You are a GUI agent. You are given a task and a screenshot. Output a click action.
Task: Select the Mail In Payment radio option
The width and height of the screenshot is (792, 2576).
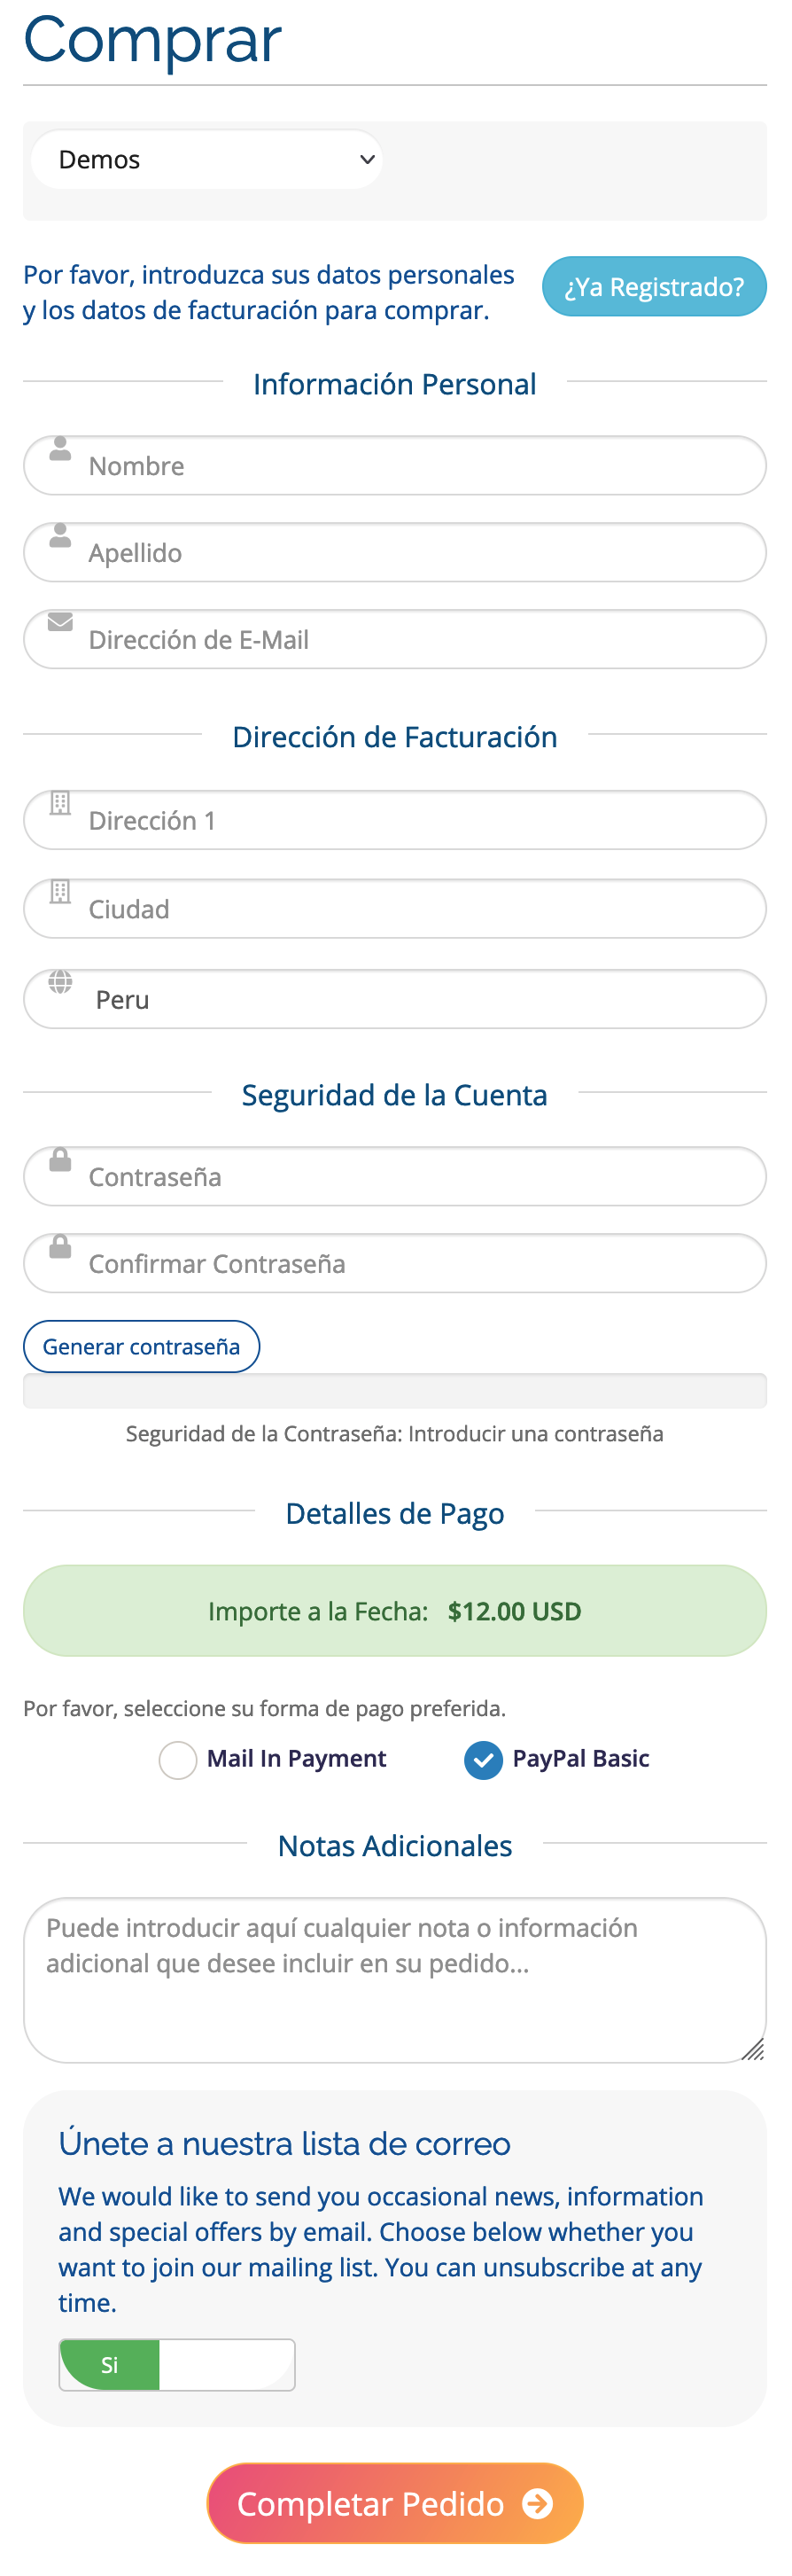(x=178, y=1759)
